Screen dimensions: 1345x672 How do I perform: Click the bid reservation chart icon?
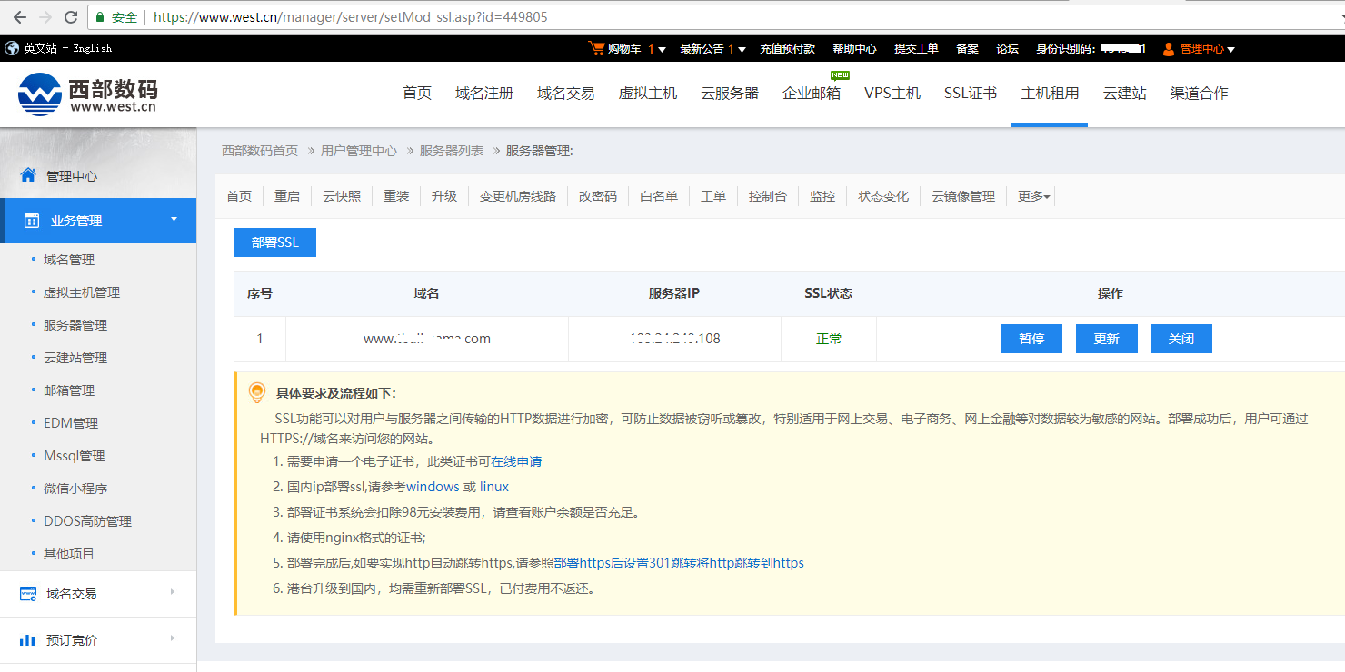pyautogui.click(x=28, y=640)
